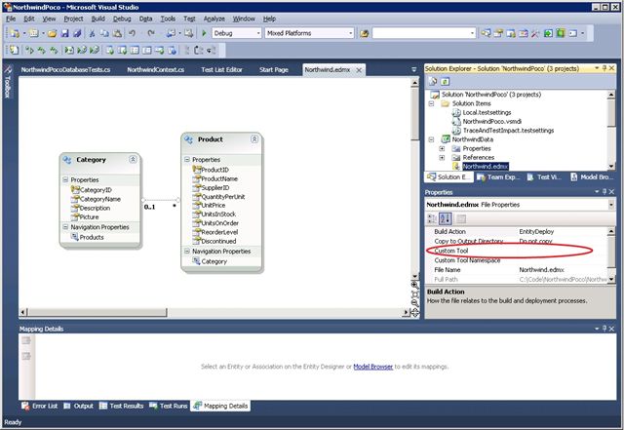Switch to Model Browser panel tab
Screen dimensions: 624x430
tap(593, 177)
